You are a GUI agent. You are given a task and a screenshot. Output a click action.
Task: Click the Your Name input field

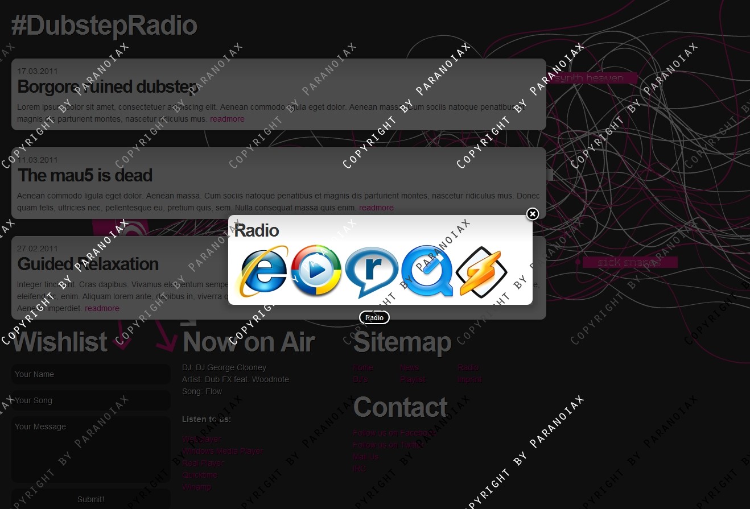[x=91, y=374]
